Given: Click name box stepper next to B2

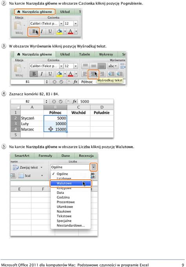Looking at the screenshot, I should (46, 102).
